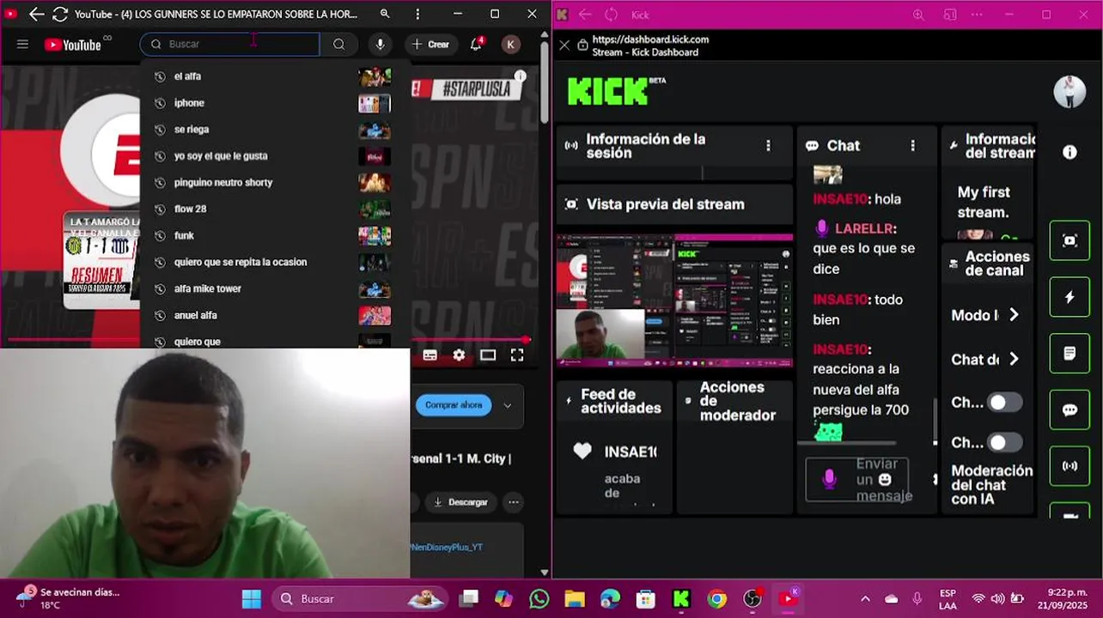This screenshot has width=1103, height=618.
Task: Open the YouTube hamburger guide menu
Action: coord(22,45)
